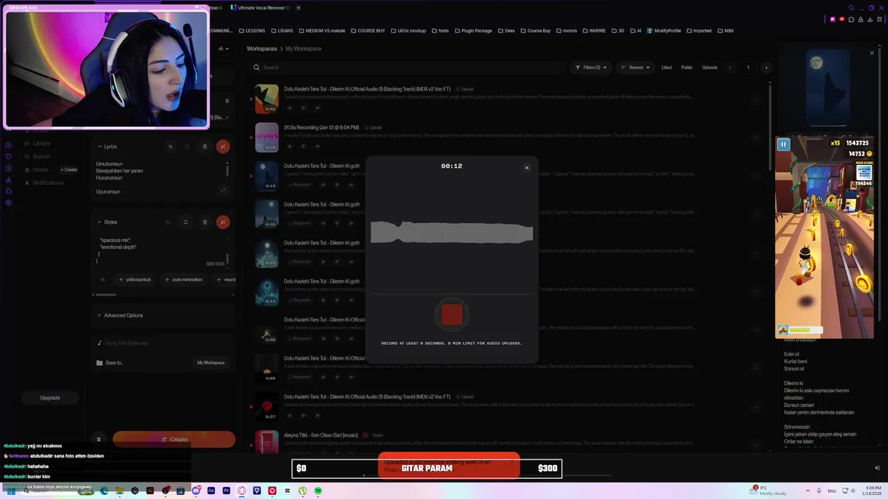The width and height of the screenshot is (888, 499).
Task: Open the COURSE BUY bookmarks folder
Action: coord(368,30)
